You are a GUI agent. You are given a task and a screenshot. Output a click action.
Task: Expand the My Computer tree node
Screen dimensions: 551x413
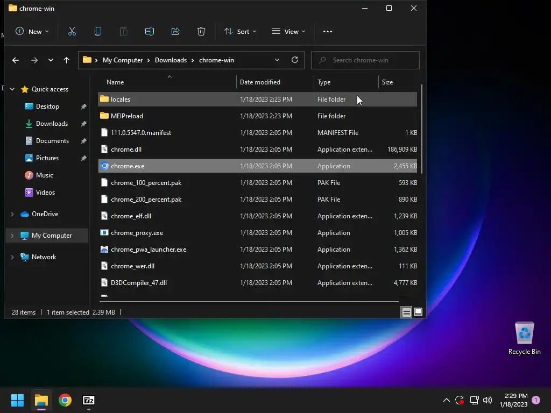pyautogui.click(x=12, y=236)
